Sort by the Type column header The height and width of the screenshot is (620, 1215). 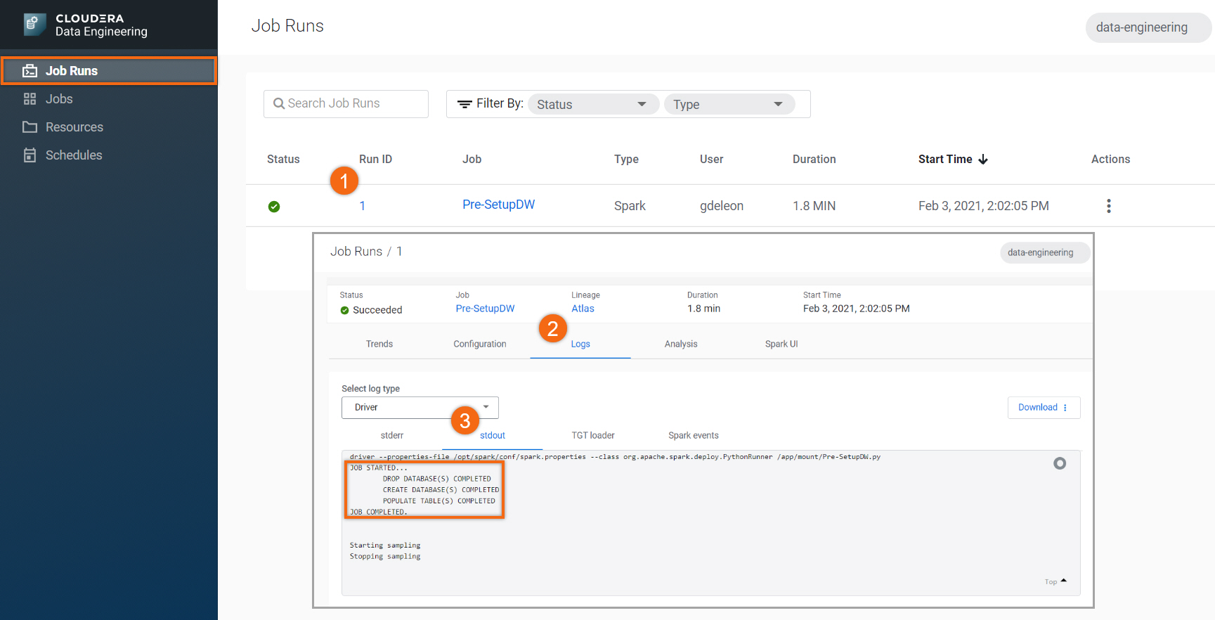[x=626, y=160]
